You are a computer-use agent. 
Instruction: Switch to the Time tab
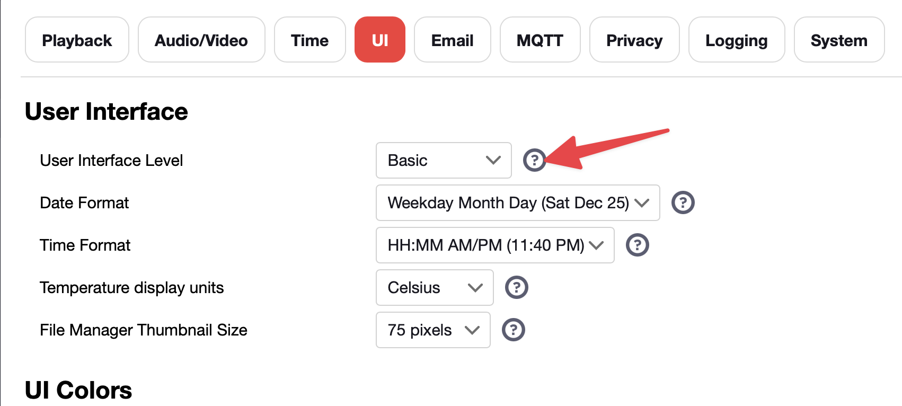tap(310, 40)
